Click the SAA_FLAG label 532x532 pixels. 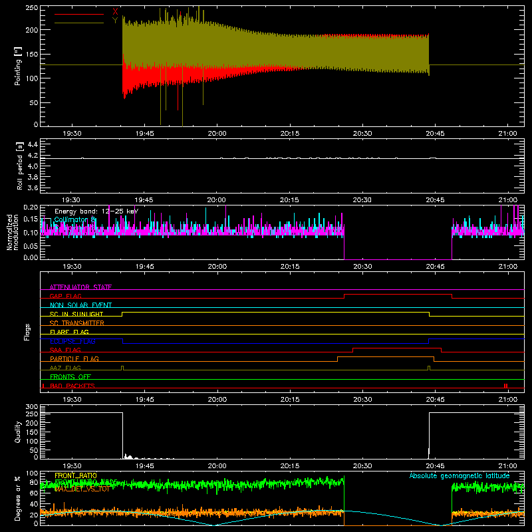click(x=65, y=350)
